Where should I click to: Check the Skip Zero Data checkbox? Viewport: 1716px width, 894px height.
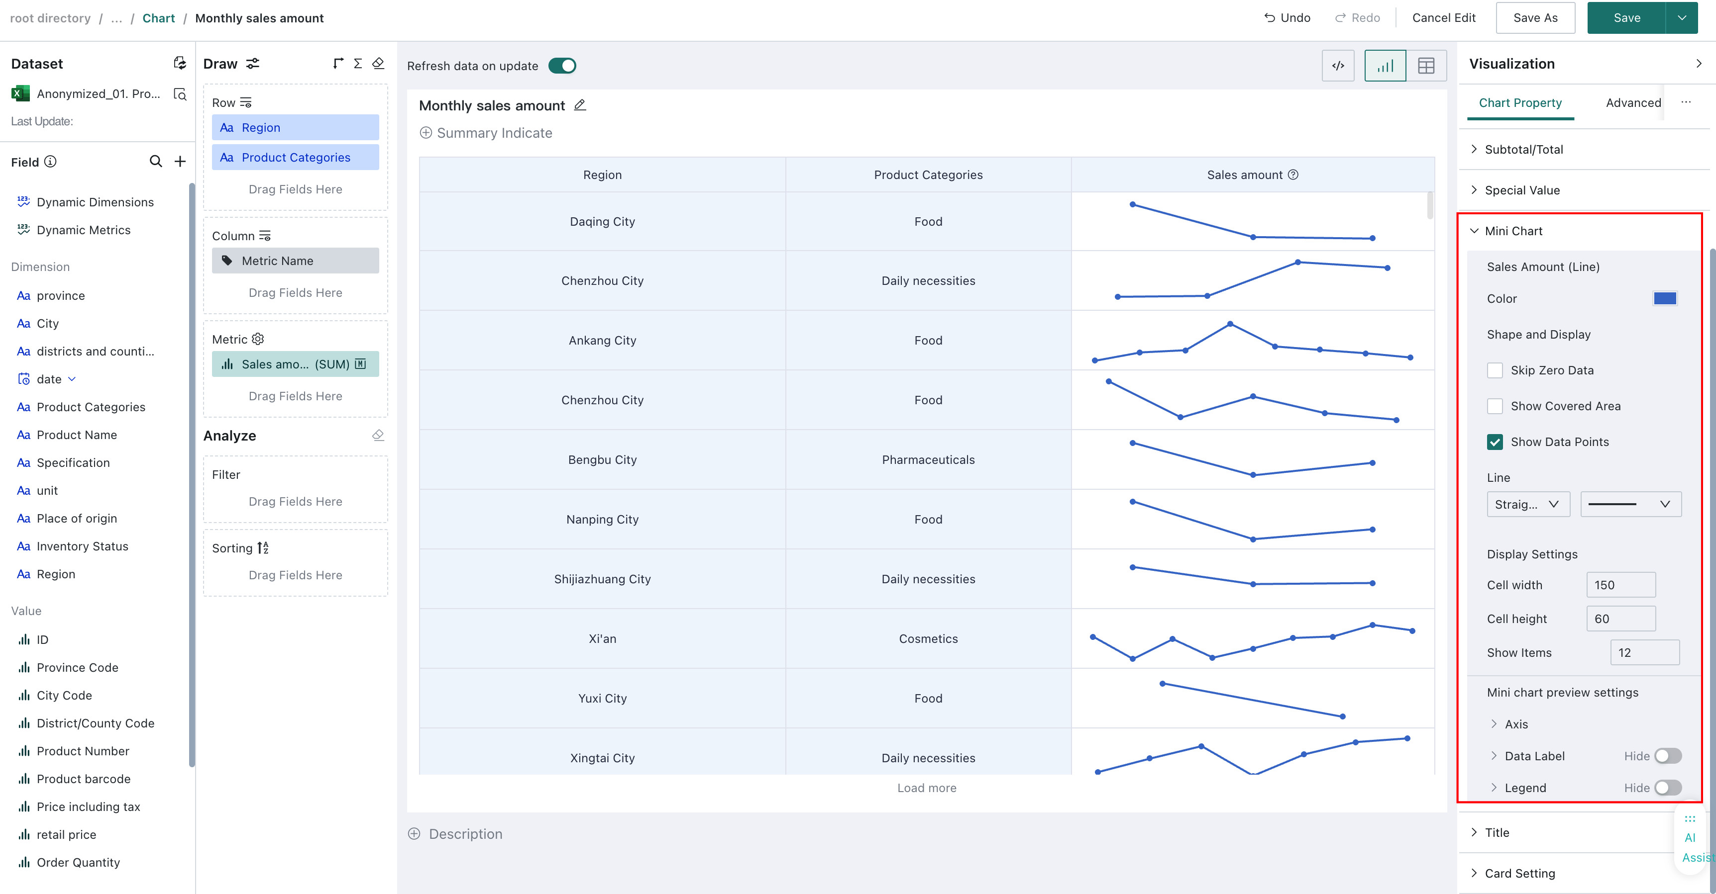click(x=1495, y=370)
